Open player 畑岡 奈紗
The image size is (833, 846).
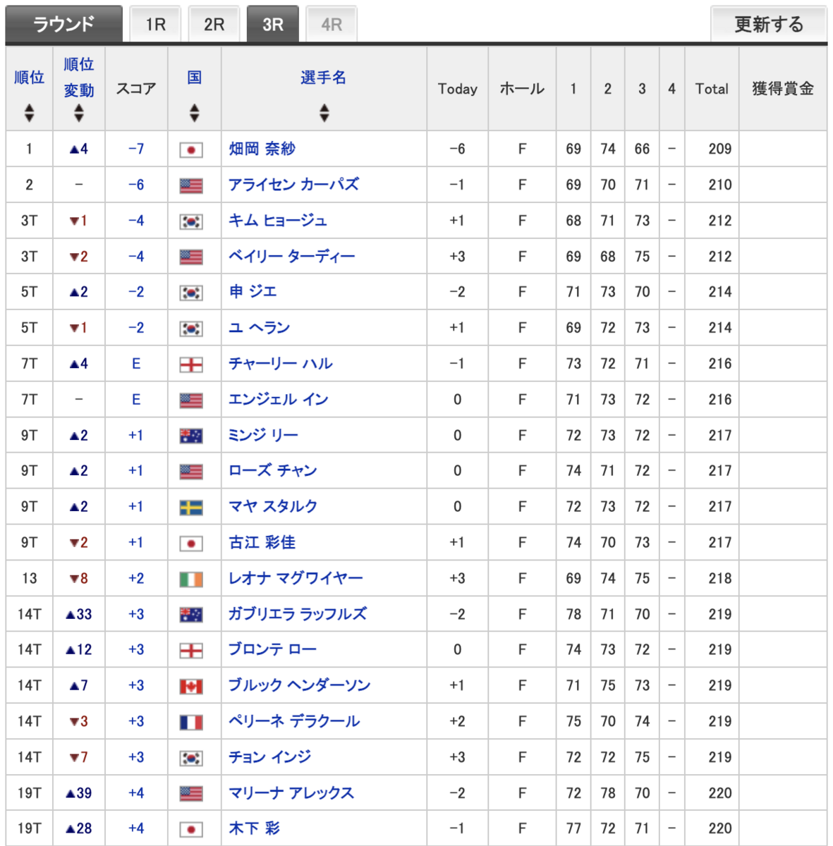262,149
